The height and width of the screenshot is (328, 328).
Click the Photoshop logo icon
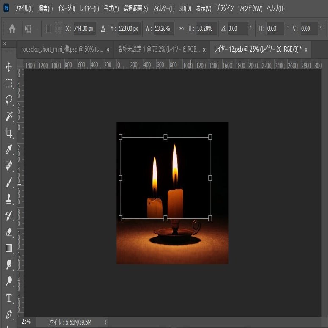pos(6,8)
